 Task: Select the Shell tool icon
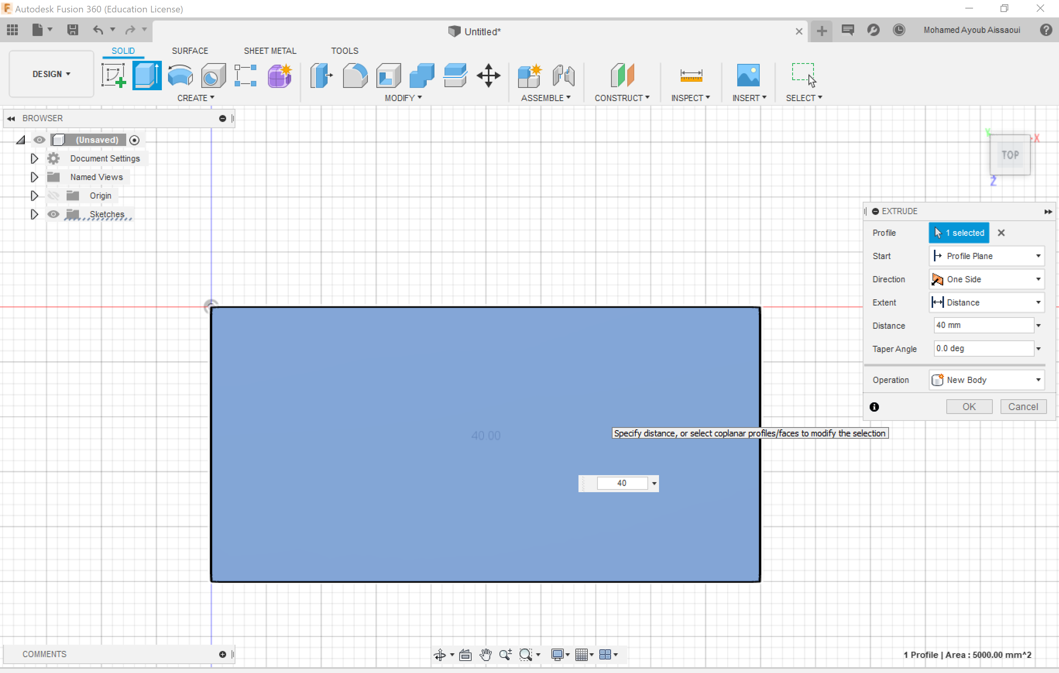point(388,75)
